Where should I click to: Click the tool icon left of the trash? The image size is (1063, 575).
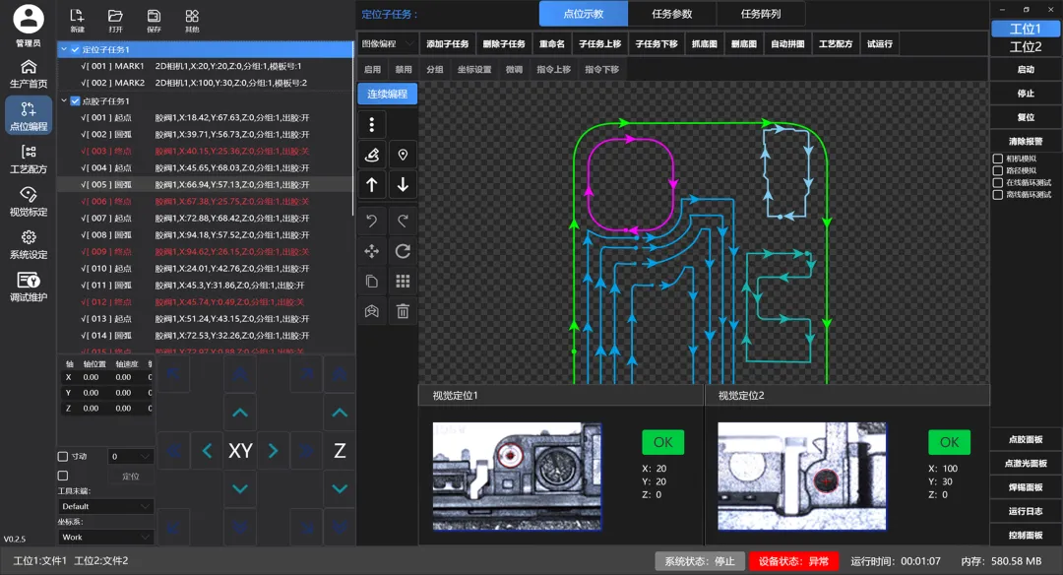coord(371,311)
